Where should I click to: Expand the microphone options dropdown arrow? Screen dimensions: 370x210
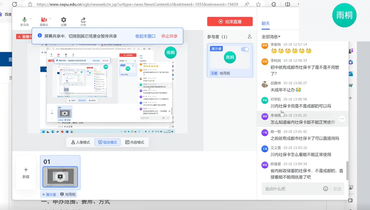31,19
